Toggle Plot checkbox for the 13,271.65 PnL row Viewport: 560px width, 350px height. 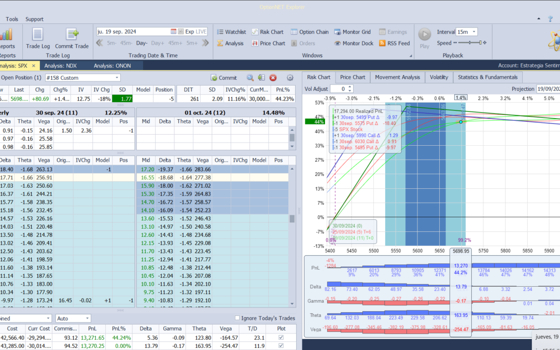tap(281, 338)
